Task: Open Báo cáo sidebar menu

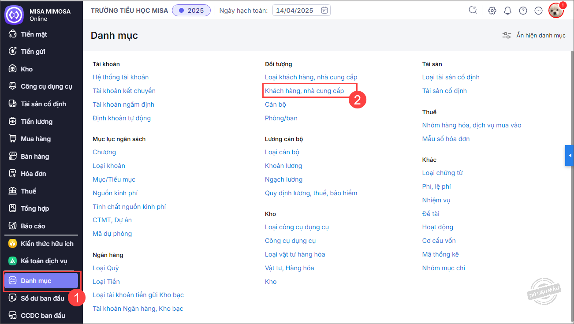Action: (33, 226)
